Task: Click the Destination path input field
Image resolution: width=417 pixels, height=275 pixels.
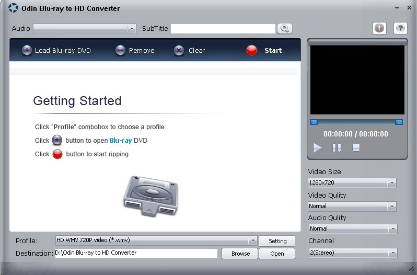Action: (136, 253)
